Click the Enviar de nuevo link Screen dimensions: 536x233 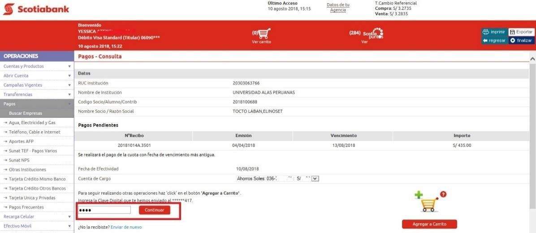pyautogui.click(x=126, y=227)
